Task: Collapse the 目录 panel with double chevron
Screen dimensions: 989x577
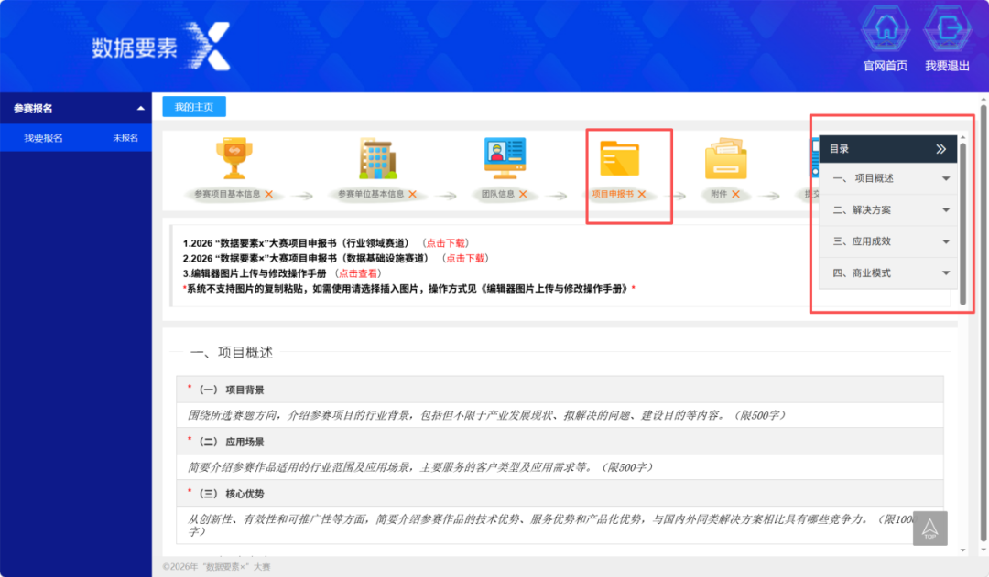Action: coord(941,149)
